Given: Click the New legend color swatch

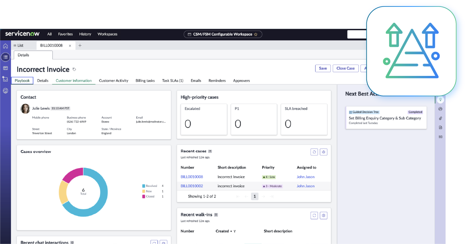Looking at the screenshot, I should tap(144, 191).
